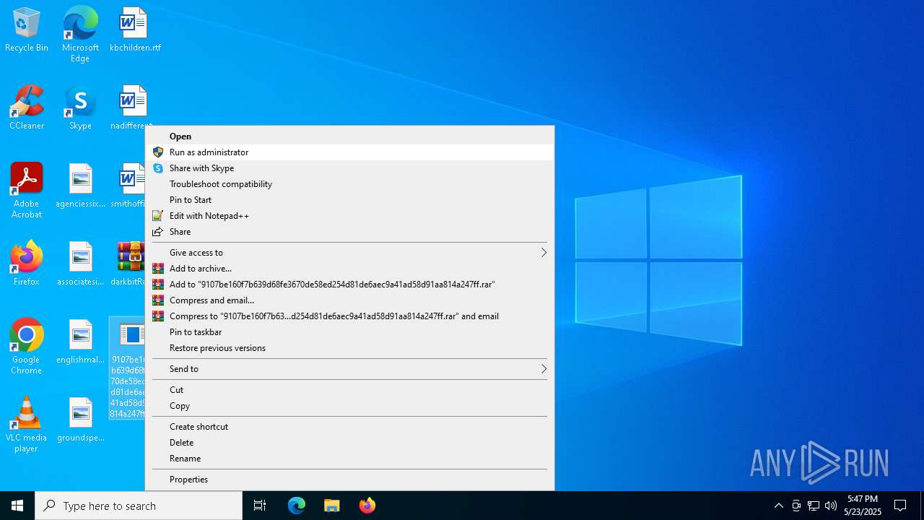Choose Open from the context menu
Image resolution: width=924 pixels, height=520 pixels.
349,136
